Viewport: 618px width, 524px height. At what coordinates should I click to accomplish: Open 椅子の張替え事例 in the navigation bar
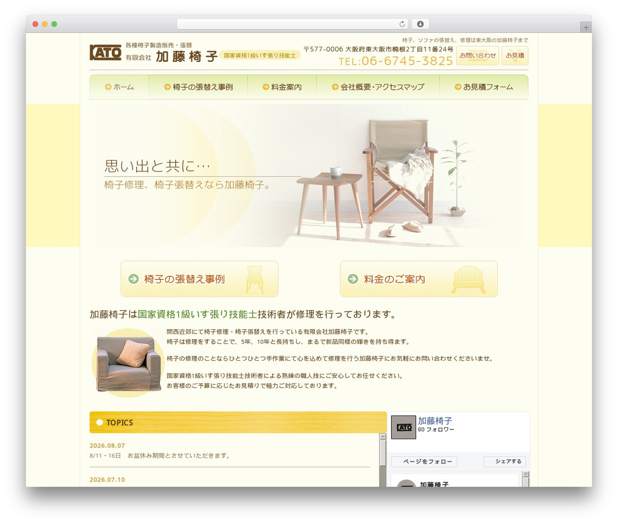tap(198, 87)
